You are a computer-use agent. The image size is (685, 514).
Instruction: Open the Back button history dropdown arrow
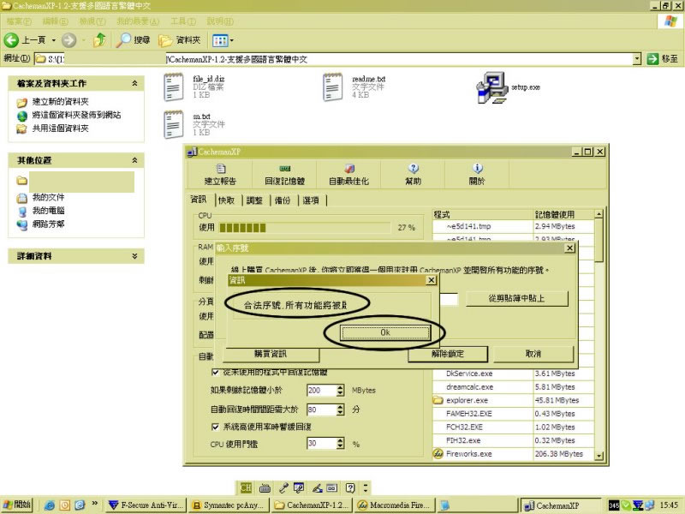click(x=54, y=40)
